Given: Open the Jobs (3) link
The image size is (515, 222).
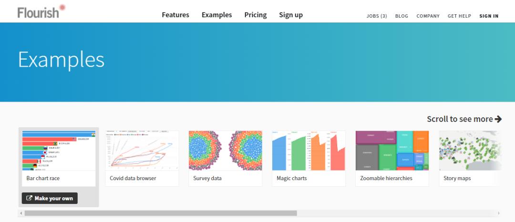Looking at the screenshot, I should (x=377, y=16).
